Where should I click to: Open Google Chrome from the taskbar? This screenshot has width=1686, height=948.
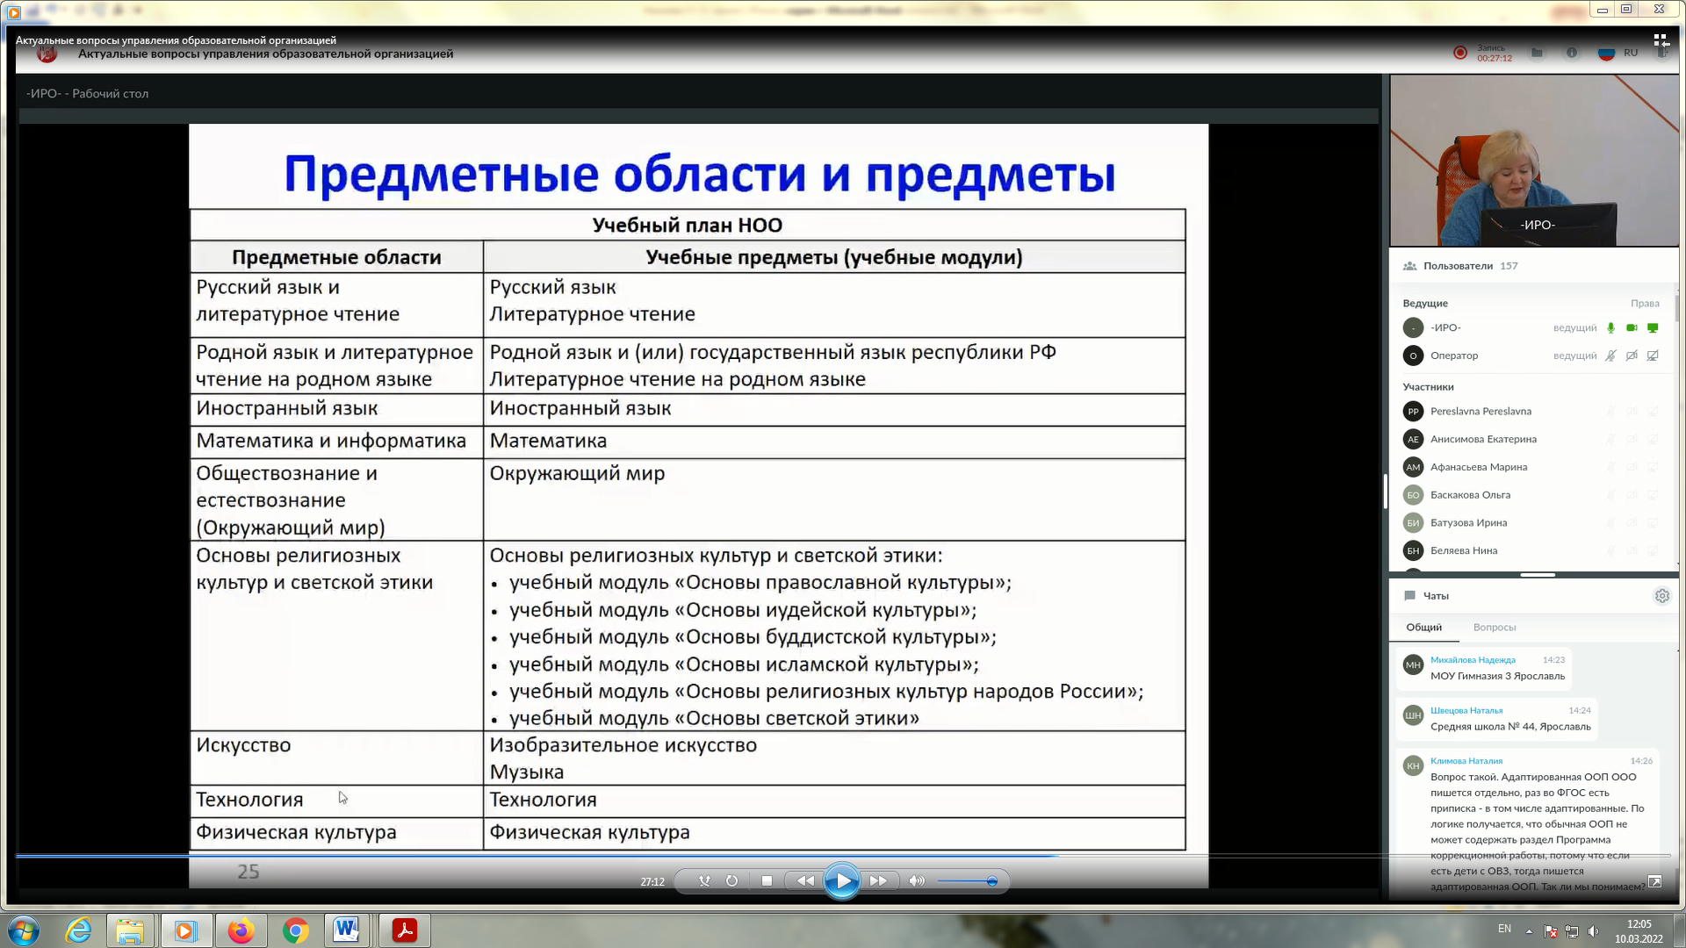tap(296, 930)
